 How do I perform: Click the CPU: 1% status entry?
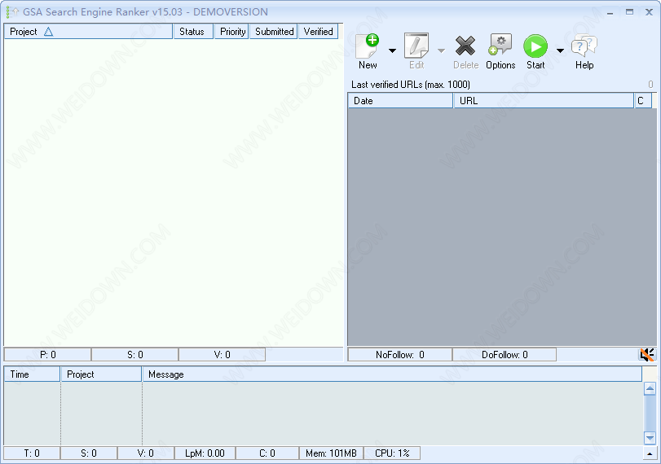click(392, 453)
